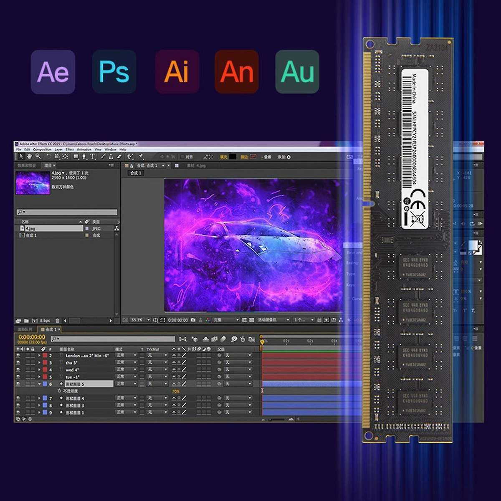The image size is (501, 501).
Task: Select the Zoom magnifier tool
Action: [x=38, y=157]
